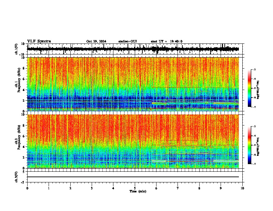The height and width of the screenshot is (211, 273).
Task: Click the ch.1 colorbar log(PSD) unit label
Action: click(x=258, y=90)
